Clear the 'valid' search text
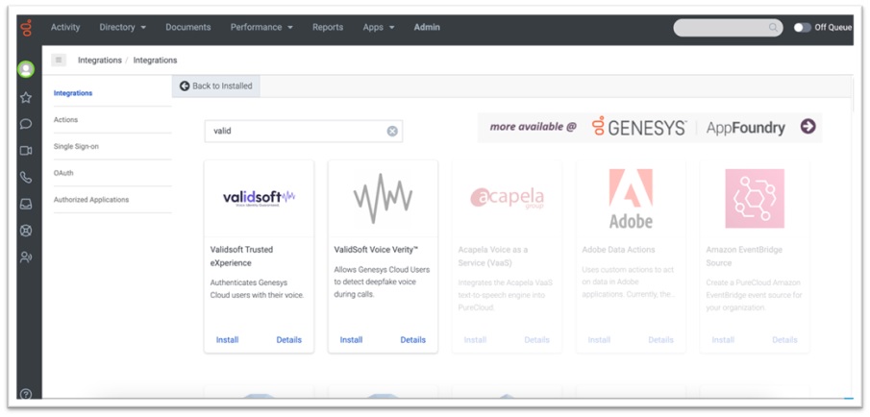This screenshot has height=417, width=870. 392,131
